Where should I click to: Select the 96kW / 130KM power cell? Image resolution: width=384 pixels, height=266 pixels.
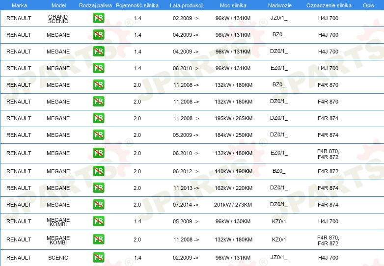[x=233, y=221]
